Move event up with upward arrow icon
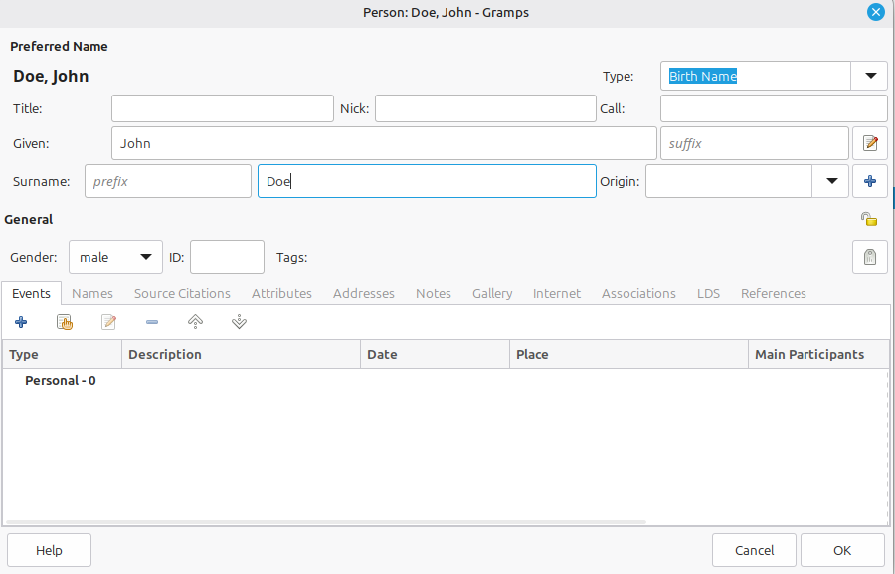This screenshot has height=574, width=895. [x=195, y=322]
